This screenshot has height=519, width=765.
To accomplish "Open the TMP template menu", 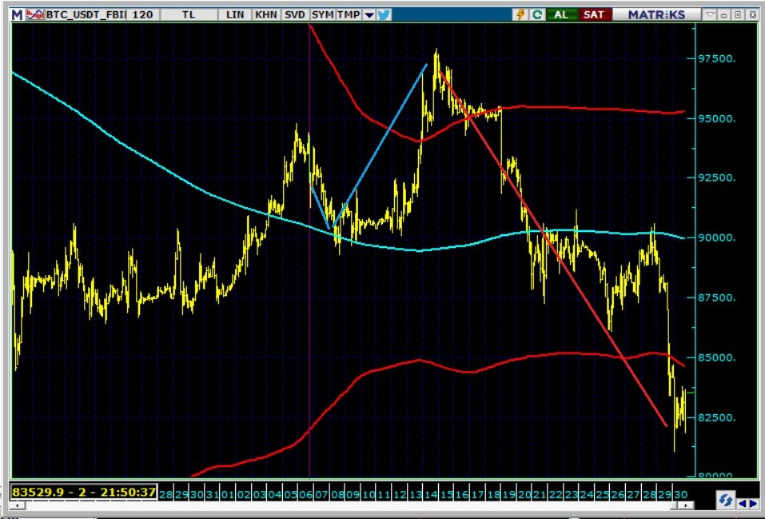I will tap(348, 14).
